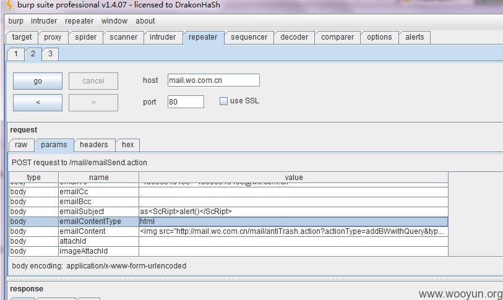Image resolution: width=503 pixels, height=300 pixels.
Task: Select the emailBcc parameter name cell
Action: (99, 202)
